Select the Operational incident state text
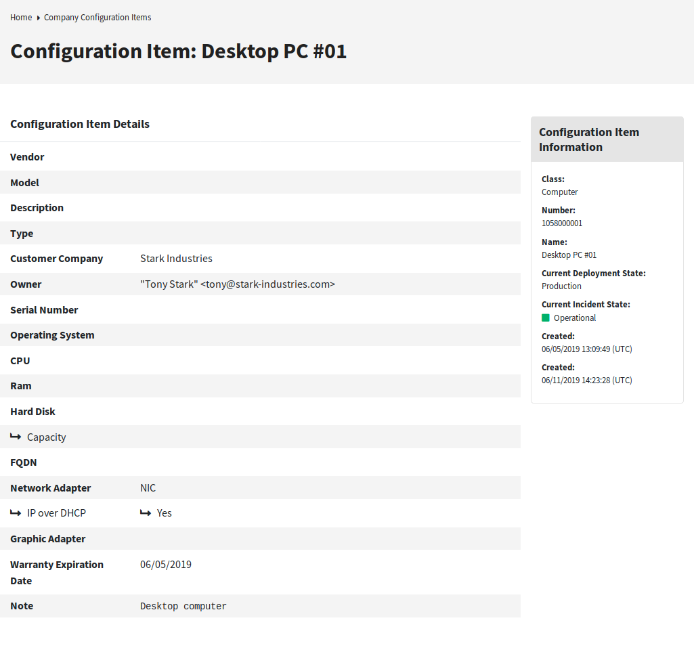The width and height of the screenshot is (694, 652). (575, 318)
